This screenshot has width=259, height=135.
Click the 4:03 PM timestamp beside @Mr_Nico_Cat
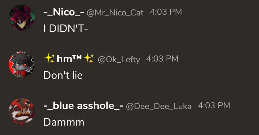166,12
